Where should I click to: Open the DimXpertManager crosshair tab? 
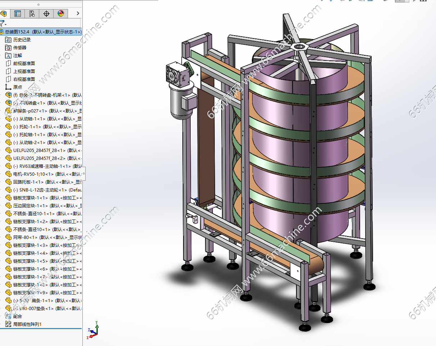pyautogui.click(x=46, y=14)
